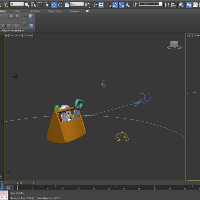The width and height of the screenshot is (200, 200).
Task: Open the [Perspective] view label menu
Action: 16,35
